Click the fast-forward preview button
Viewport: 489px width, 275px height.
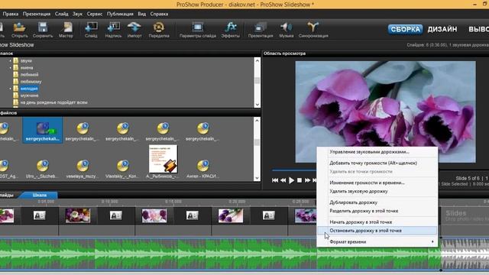click(x=307, y=180)
